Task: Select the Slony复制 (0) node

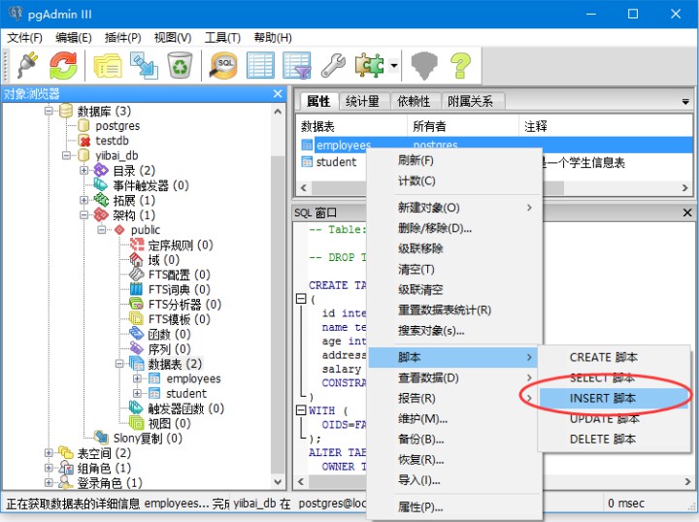Action: tap(148, 439)
